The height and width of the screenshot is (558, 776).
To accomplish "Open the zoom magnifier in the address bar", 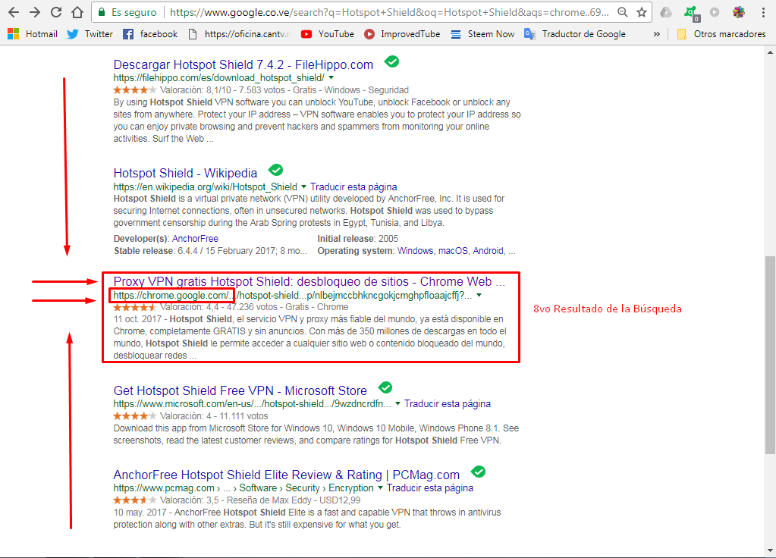I will [x=623, y=12].
